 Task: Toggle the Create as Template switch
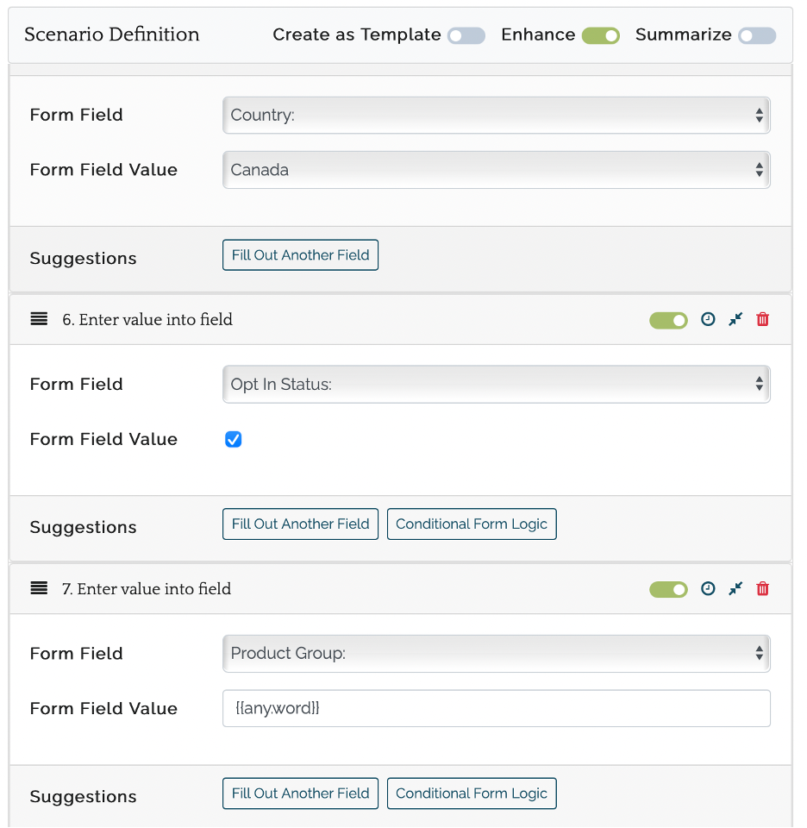(x=466, y=35)
